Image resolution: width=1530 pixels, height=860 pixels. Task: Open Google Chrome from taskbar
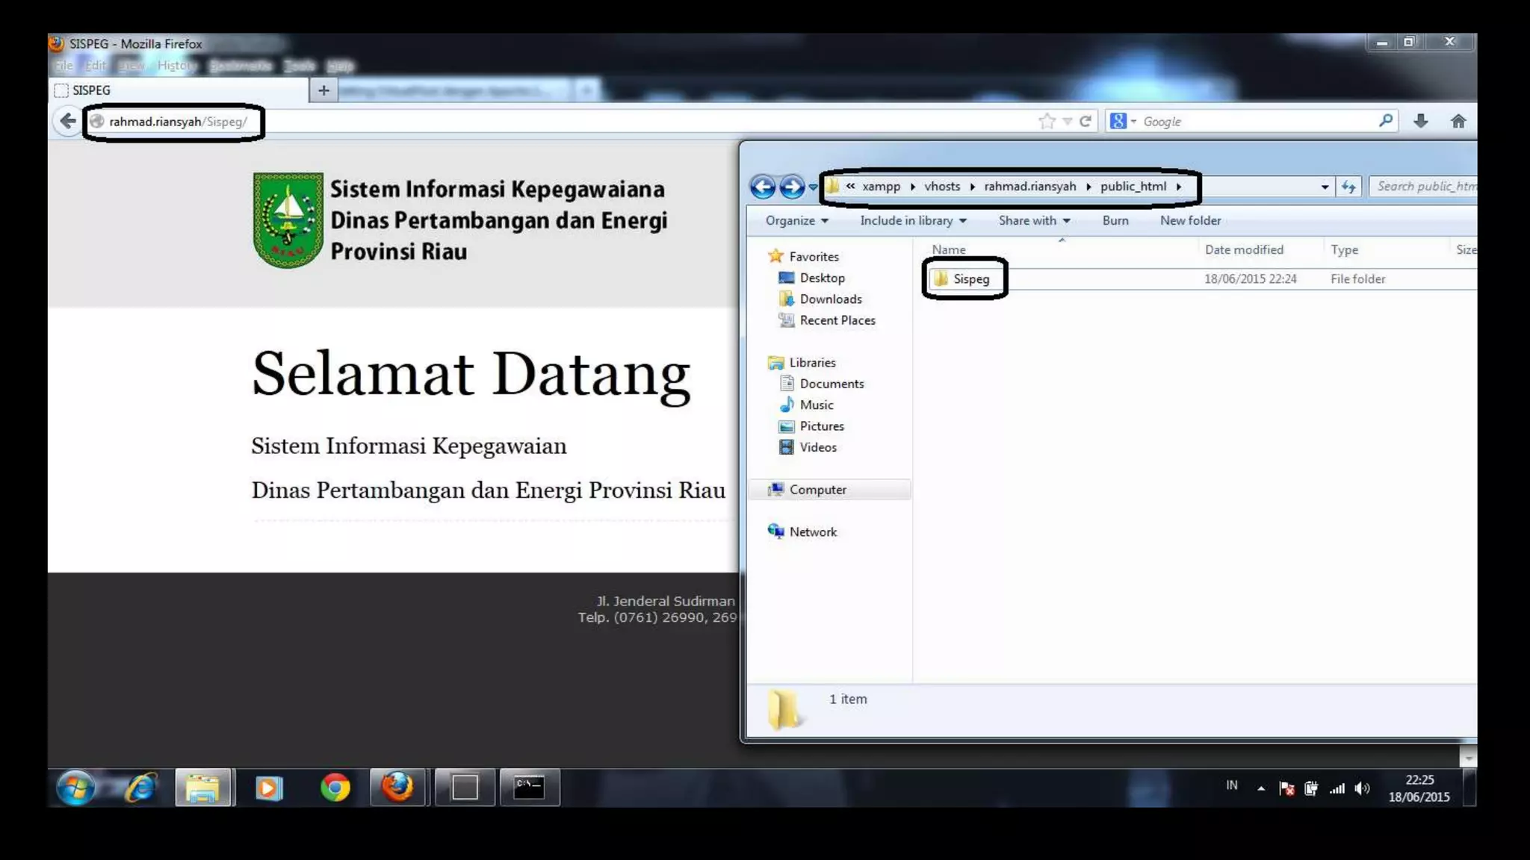point(335,788)
